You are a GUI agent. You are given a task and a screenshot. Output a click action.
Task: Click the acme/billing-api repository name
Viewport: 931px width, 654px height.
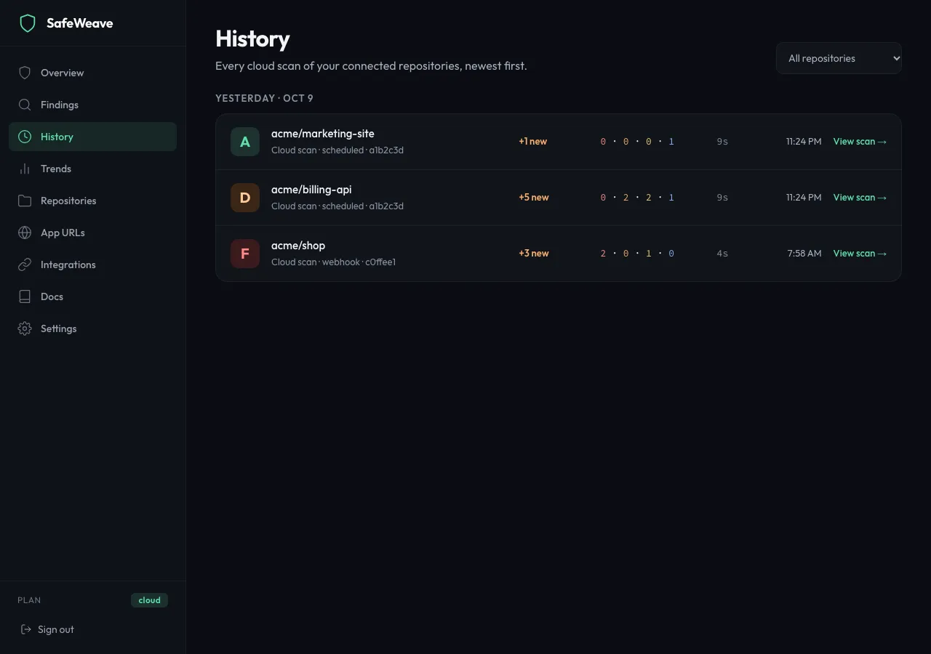(x=311, y=190)
